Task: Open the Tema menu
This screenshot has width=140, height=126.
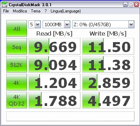Action: 36,11
